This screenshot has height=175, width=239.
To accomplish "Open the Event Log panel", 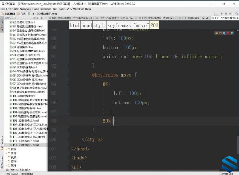I will coord(226,174).
